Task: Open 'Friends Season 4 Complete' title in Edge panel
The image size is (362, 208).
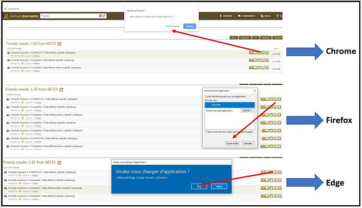Action: coord(42,196)
